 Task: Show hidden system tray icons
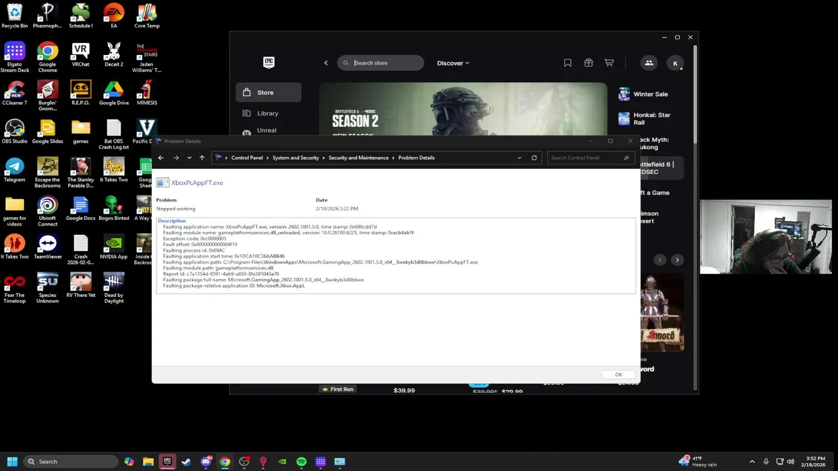pyautogui.click(x=752, y=461)
